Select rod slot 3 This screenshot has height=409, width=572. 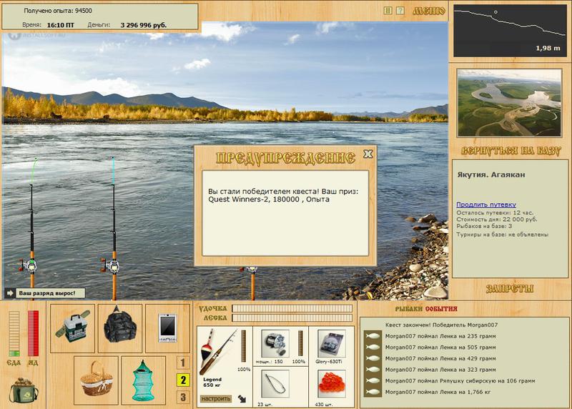[183, 397]
